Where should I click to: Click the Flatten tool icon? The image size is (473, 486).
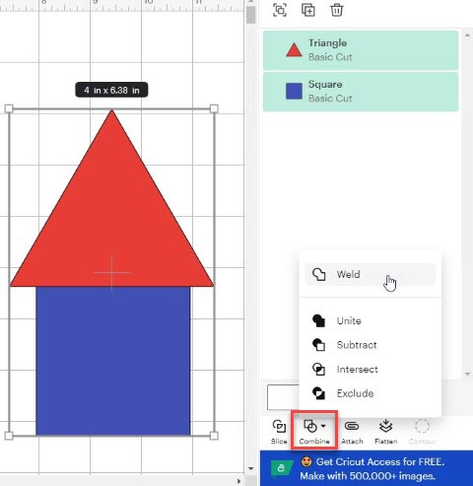pyautogui.click(x=385, y=426)
